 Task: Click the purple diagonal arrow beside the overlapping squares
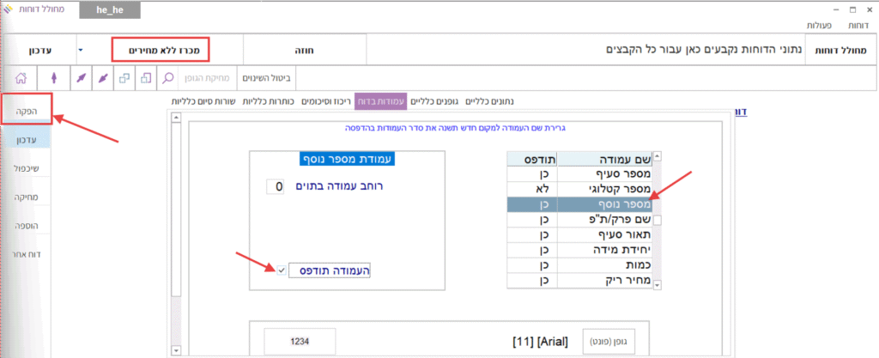(x=102, y=78)
